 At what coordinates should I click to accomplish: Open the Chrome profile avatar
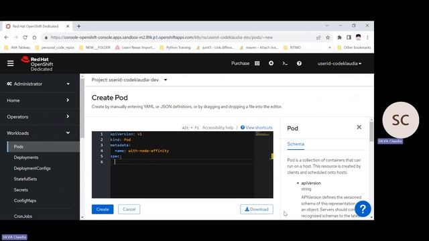(x=359, y=37)
